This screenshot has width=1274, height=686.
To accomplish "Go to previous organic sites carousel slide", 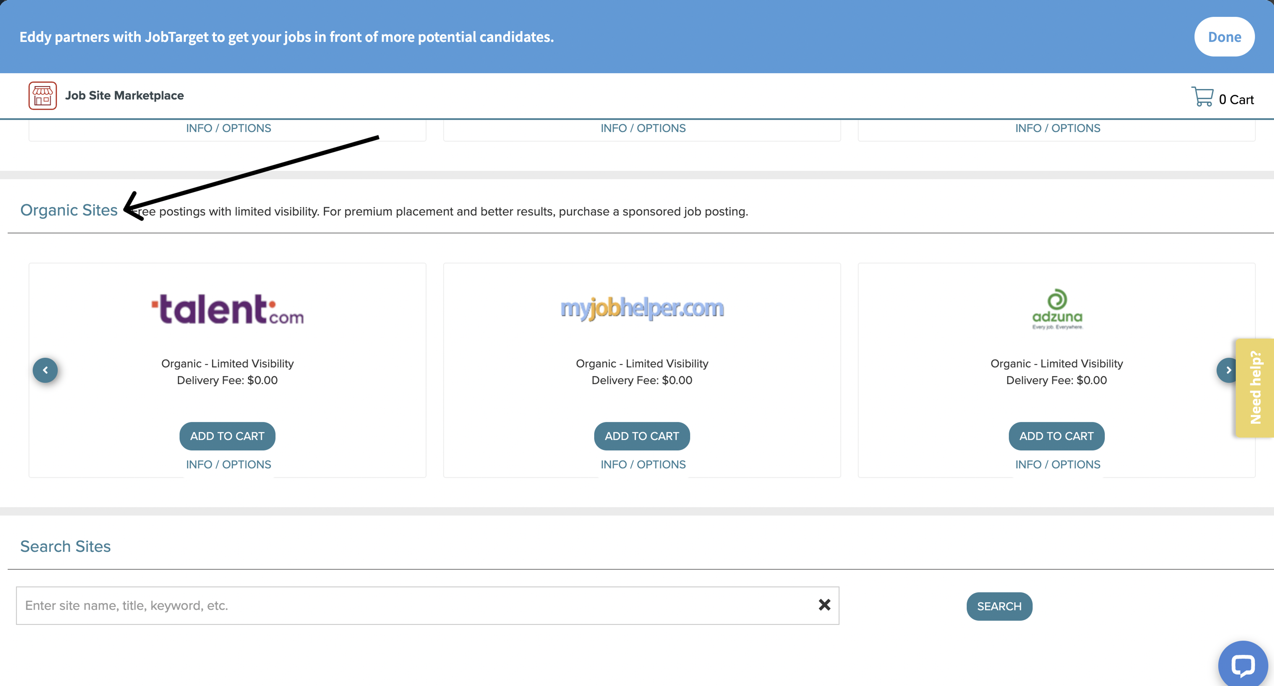I will coord(45,370).
